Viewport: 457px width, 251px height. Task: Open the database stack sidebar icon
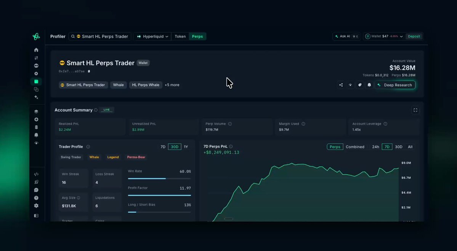pyautogui.click(x=36, y=127)
